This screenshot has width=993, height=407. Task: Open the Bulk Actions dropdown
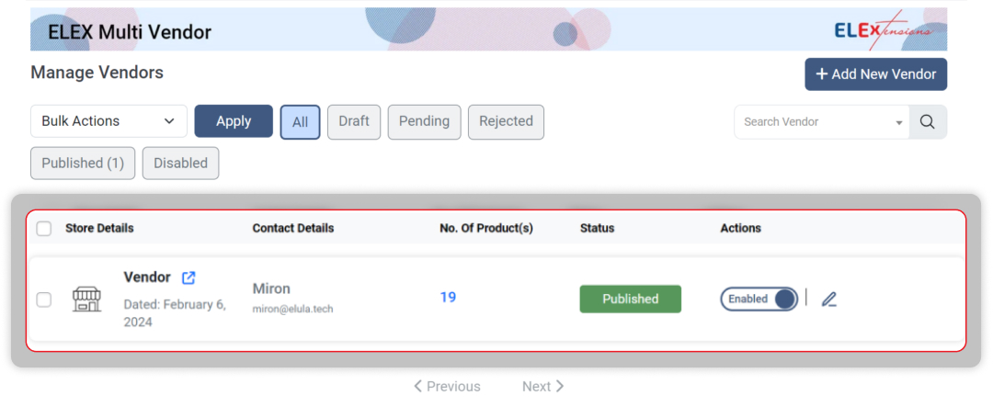coord(108,121)
